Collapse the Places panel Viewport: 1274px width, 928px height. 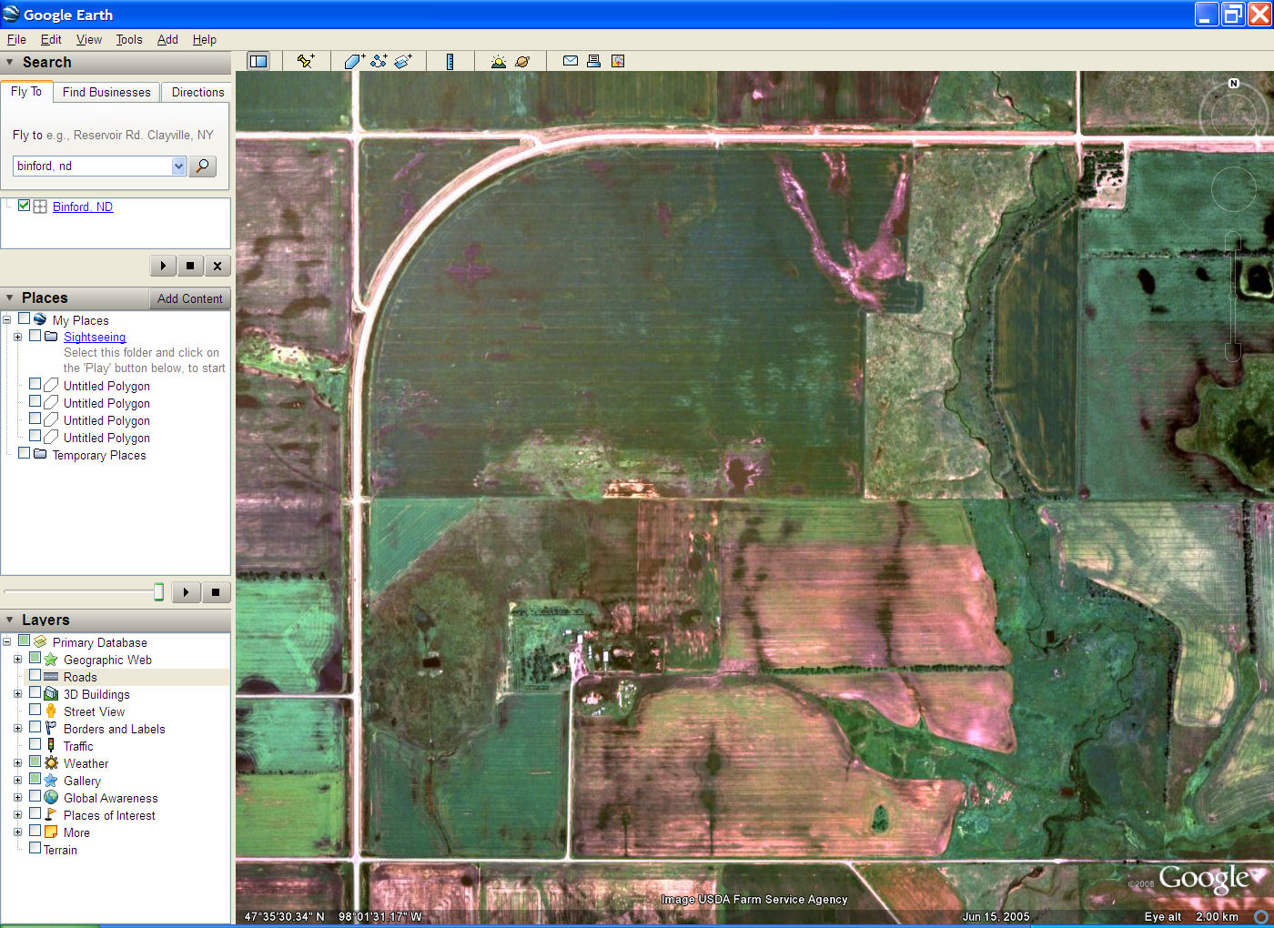click(x=10, y=298)
